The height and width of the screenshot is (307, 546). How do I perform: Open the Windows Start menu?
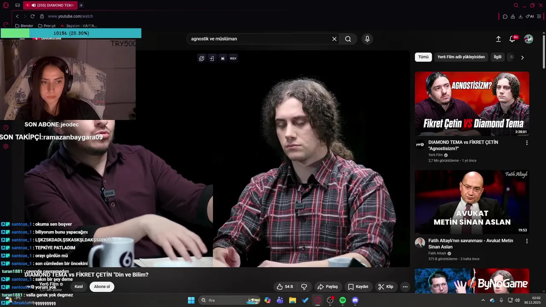pos(191,300)
